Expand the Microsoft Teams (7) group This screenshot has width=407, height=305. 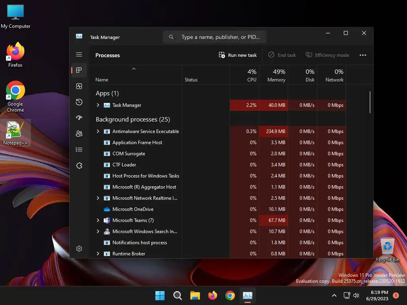click(x=98, y=220)
